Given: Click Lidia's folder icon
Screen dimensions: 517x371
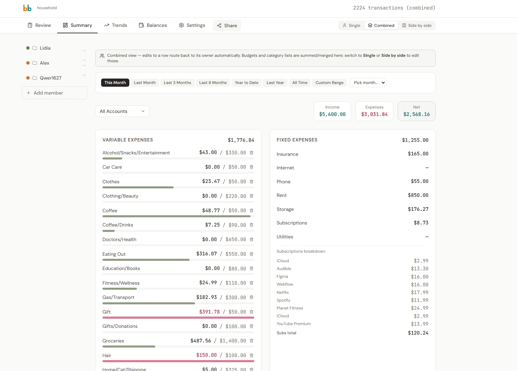Looking at the screenshot, I should pyautogui.click(x=35, y=48).
